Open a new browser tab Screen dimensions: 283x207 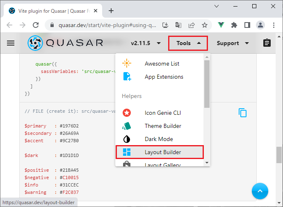pyautogui.click(x=111, y=11)
